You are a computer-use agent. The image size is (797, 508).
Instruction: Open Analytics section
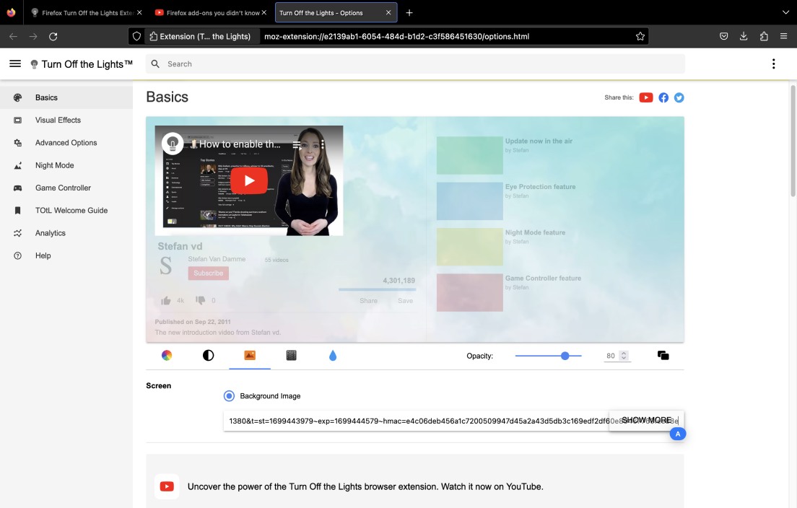pos(66,233)
